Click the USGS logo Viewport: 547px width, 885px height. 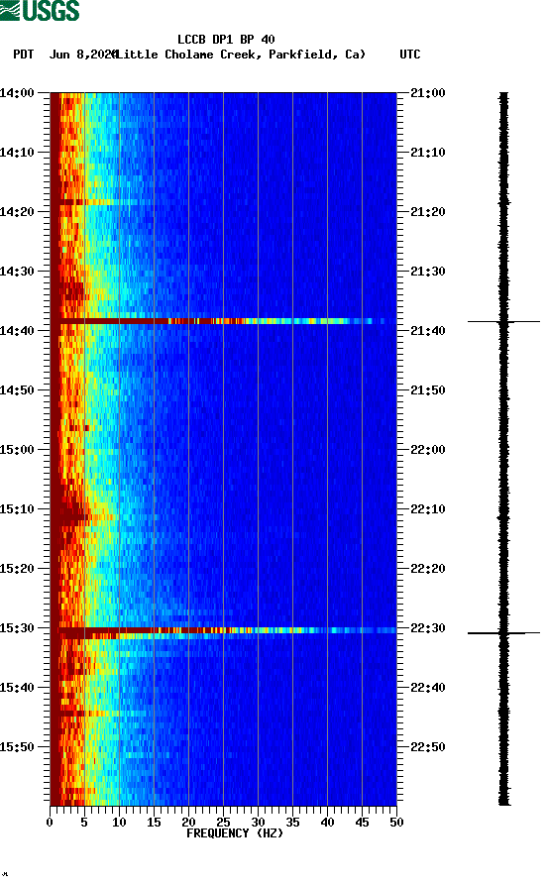[40, 10]
